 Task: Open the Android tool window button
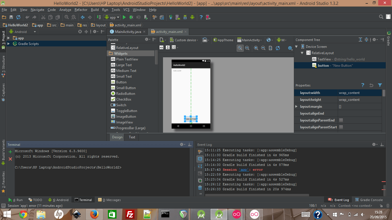pyautogui.click(x=59, y=200)
